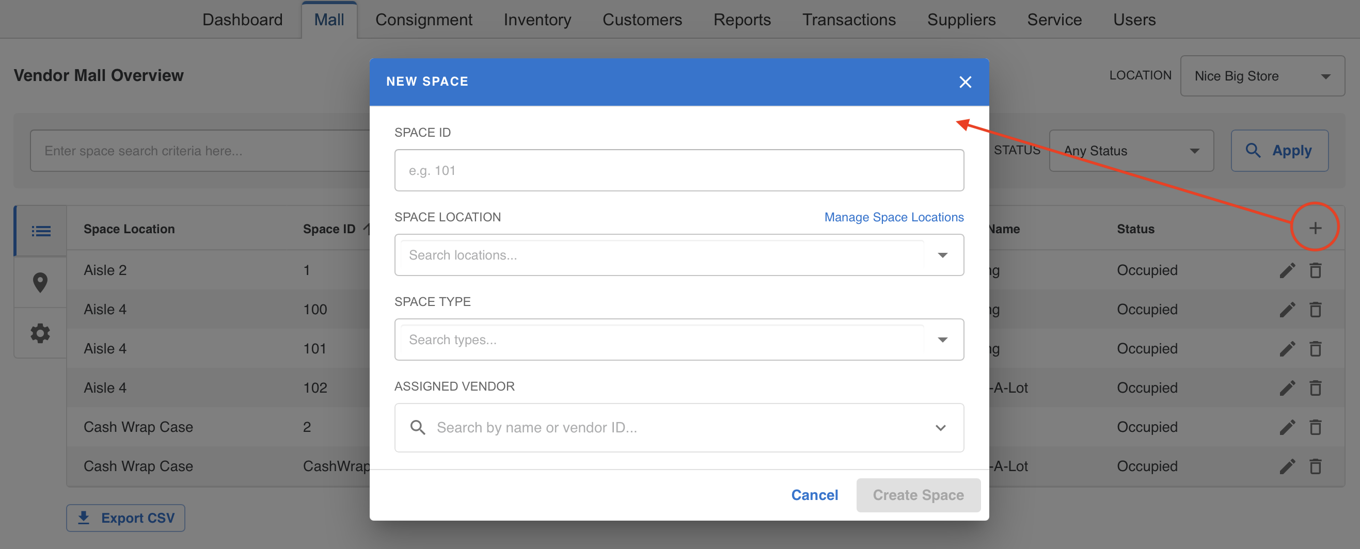The height and width of the screenshot is (549, 1360).
Task: Focus the Space ID input field
Action: coord(679,170)
